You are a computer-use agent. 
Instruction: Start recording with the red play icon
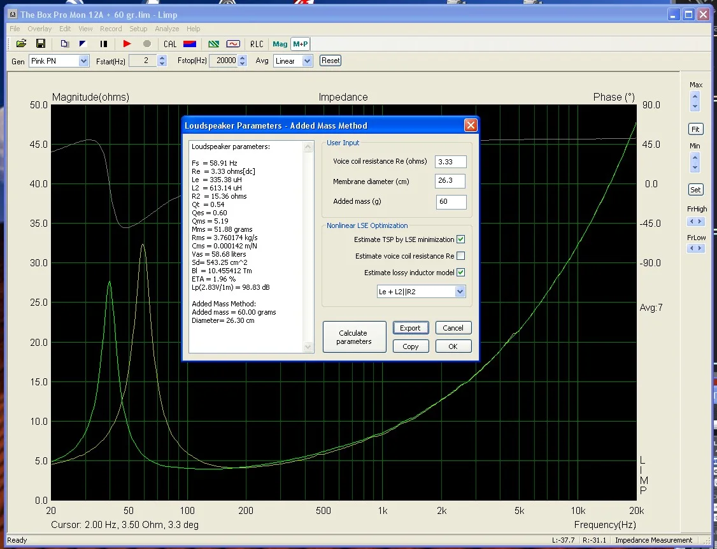tap(126, 43)
